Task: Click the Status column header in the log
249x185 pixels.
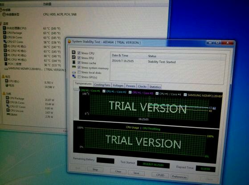Action: point(152,56)
